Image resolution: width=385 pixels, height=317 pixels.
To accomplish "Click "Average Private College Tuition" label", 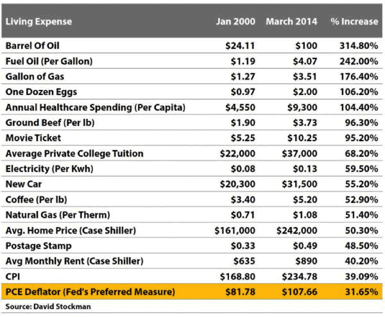I will click(74, 154).
